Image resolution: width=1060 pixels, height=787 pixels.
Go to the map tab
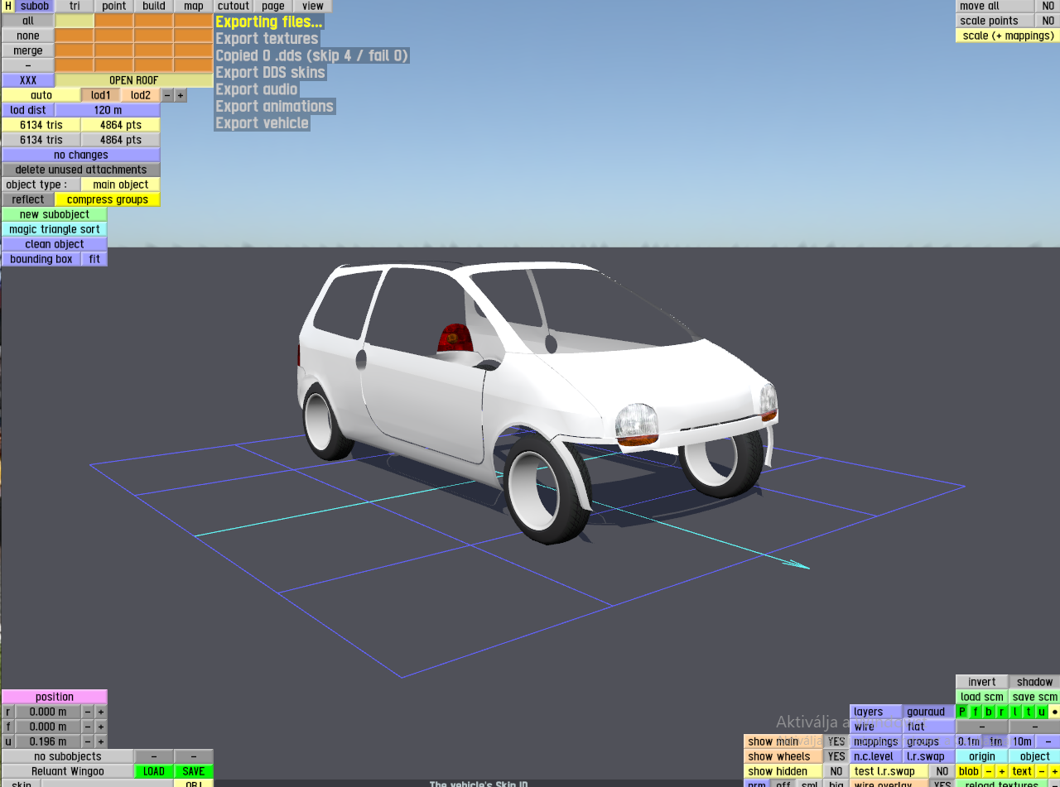click(x=194, y=6)
